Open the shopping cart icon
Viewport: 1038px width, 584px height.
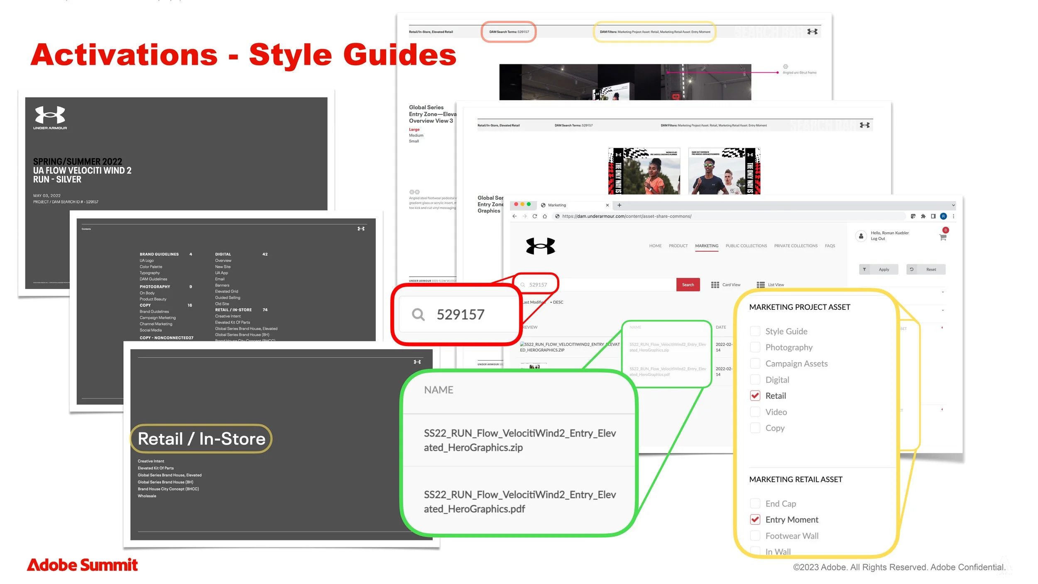pos(943,238)
